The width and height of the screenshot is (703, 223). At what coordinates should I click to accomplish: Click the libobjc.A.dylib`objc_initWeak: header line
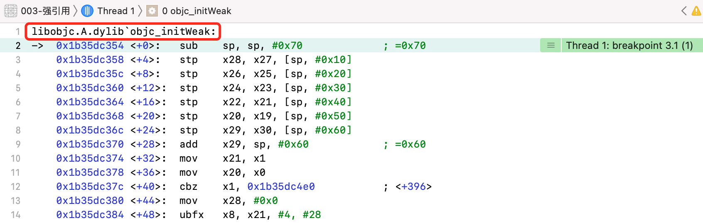coord(124,32)
